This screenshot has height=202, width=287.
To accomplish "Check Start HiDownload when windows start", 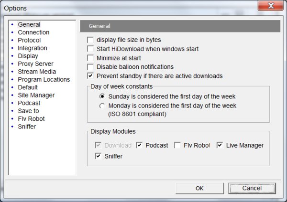I will (91, 49).
